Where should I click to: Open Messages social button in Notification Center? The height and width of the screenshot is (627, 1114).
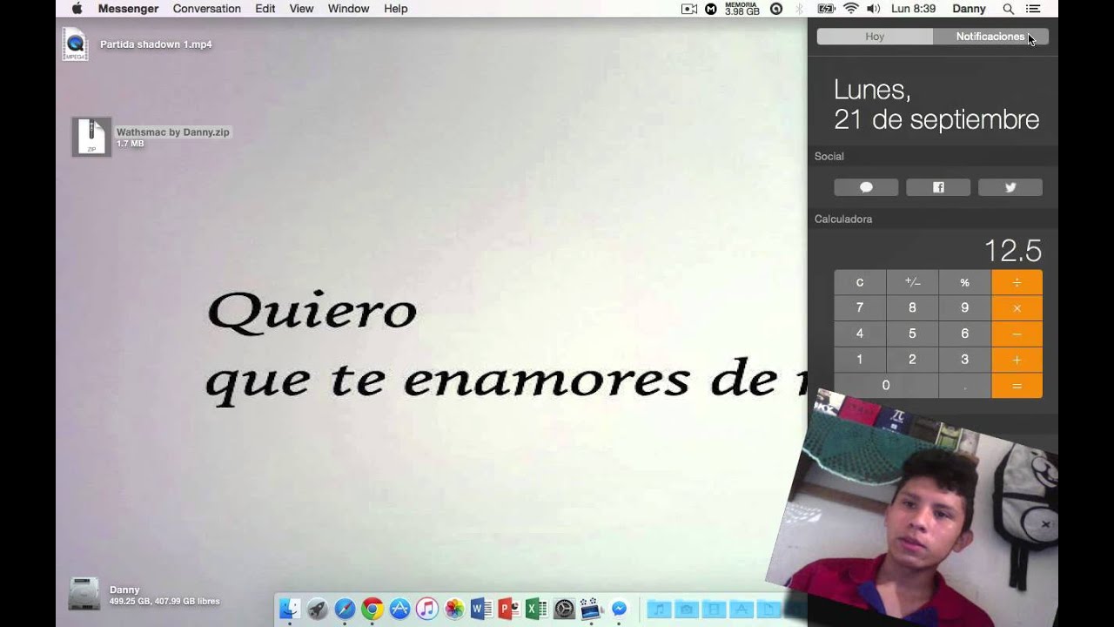coord(866,187)
